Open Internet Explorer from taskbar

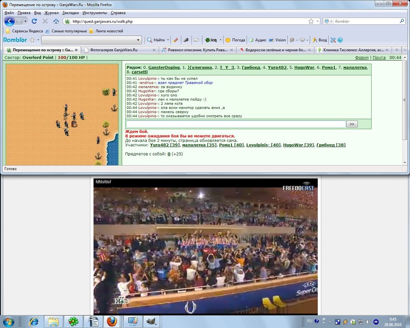(x=34, y=321)
